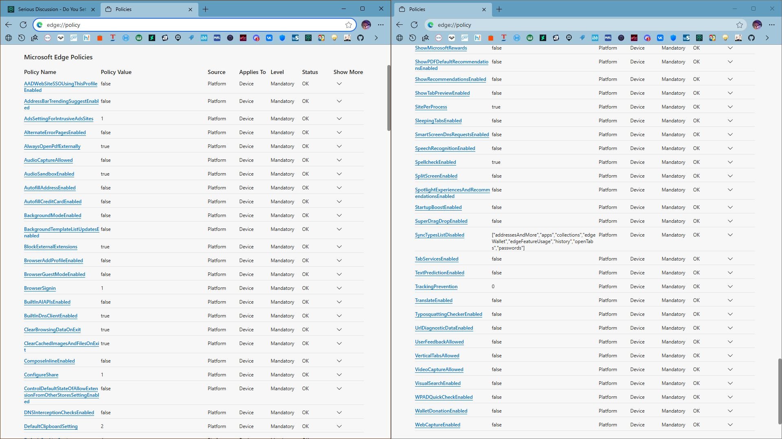
Task: Expand details chevron for TranslateEnabled row
Action: pyautogui.click(x=730, y=300)
